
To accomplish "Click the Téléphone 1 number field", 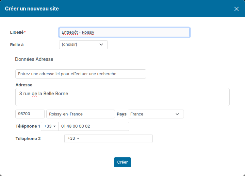I will point(94,126).
